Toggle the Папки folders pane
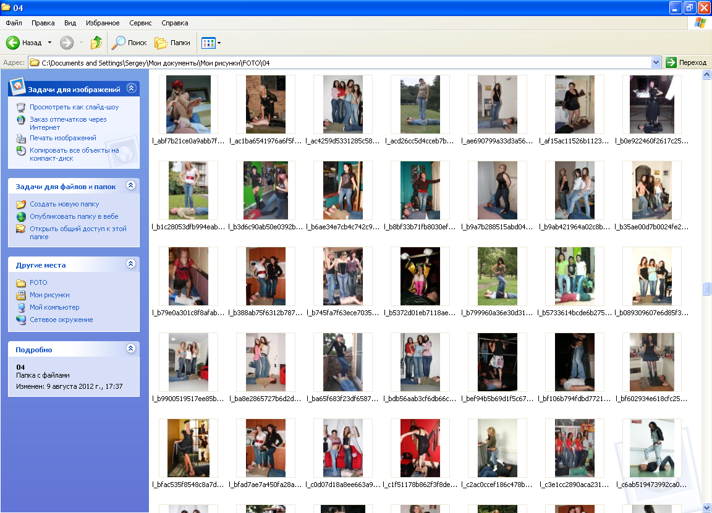712x513 pixels. pos(172,43)
